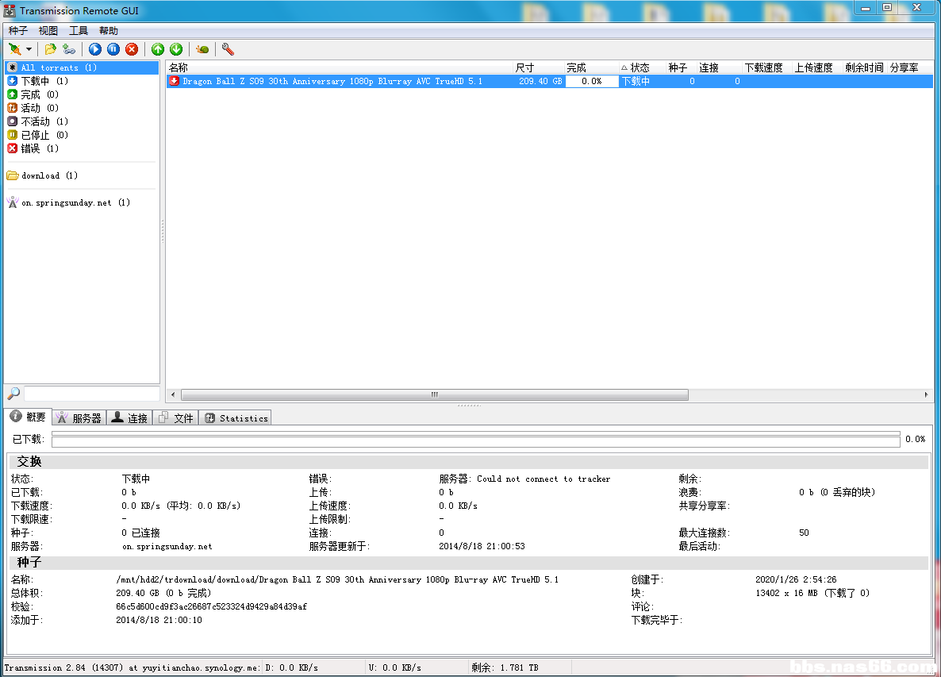Viewport: 941px width, 677px height.
Task: Add a torrent URL with the link icon
Action: [69, 48]
